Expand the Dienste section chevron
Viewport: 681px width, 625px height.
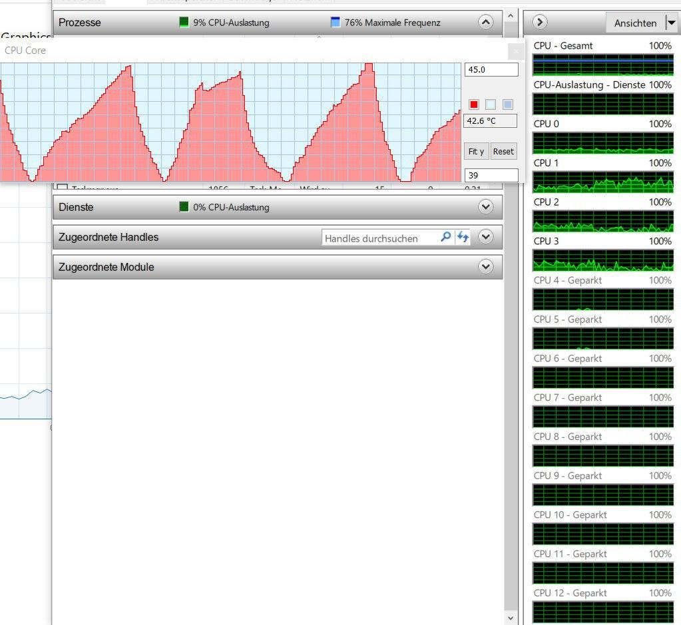point(485,207)
